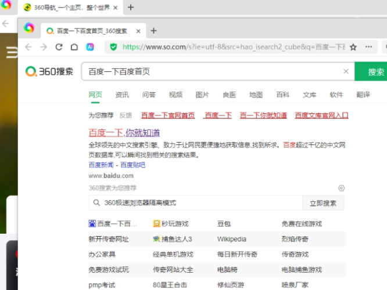Open the suggested search 百度文库官网入口
387x290 pixels.
pos(321,115)
